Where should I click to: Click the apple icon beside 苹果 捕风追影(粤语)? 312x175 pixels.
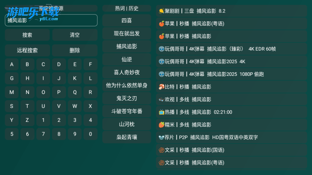point(161,24)
